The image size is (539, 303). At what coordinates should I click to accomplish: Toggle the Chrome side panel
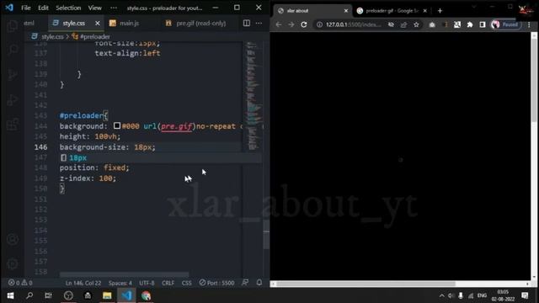tap(483, 24)
